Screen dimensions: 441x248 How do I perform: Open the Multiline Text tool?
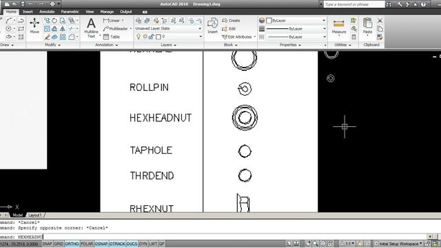pos(91,28)
